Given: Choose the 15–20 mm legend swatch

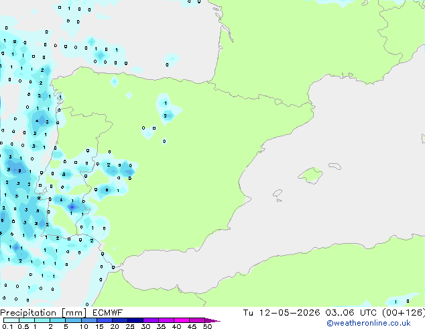Looking at the screenshot, I should [x=104, y=320].
